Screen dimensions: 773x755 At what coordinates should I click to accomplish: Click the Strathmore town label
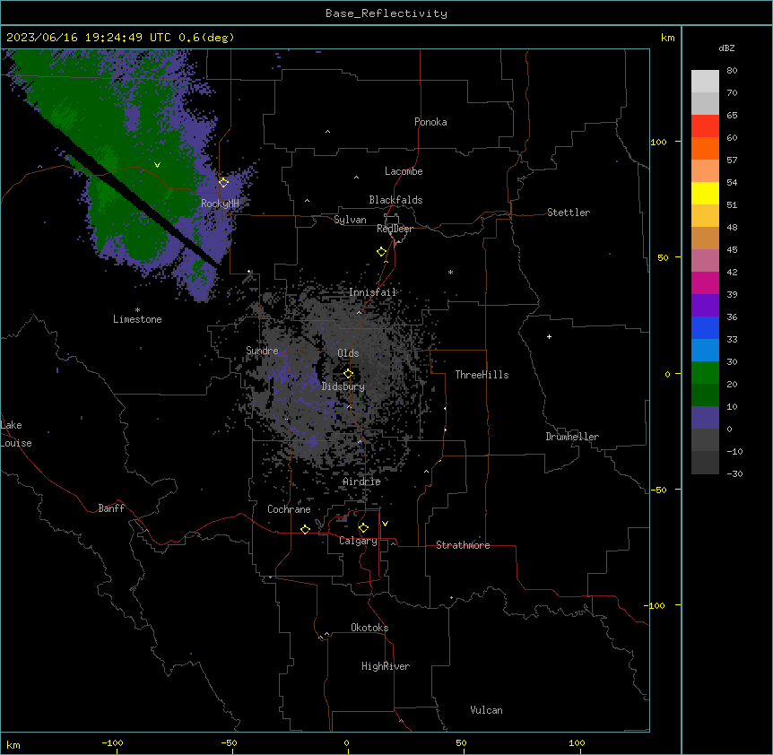(x=463, y=545)
